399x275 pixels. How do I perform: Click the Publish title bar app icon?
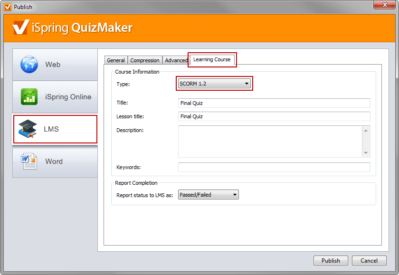(x=8, y=7)
